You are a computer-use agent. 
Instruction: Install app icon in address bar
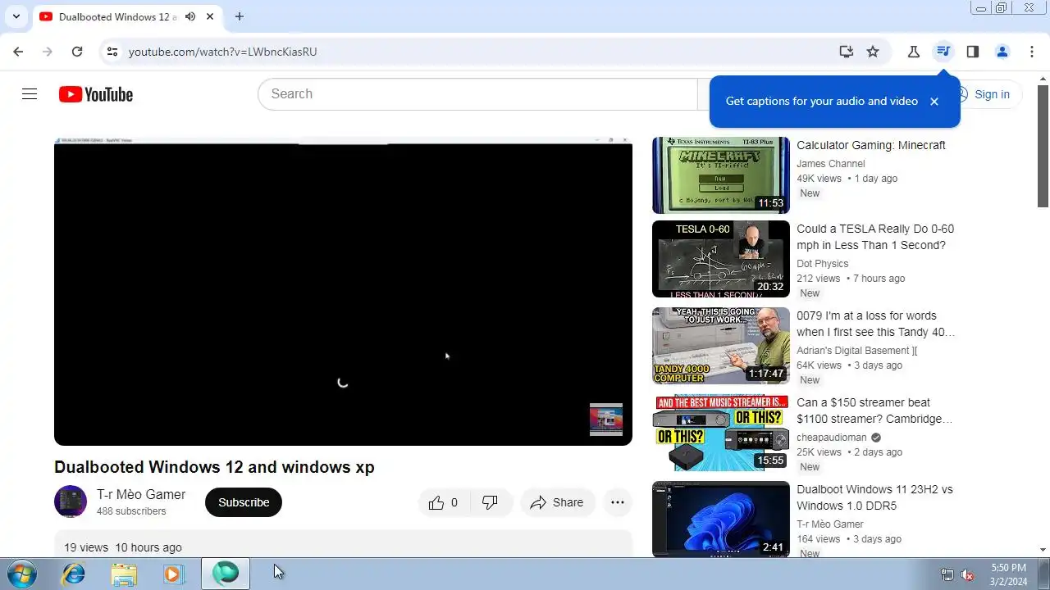coord(847,52)
